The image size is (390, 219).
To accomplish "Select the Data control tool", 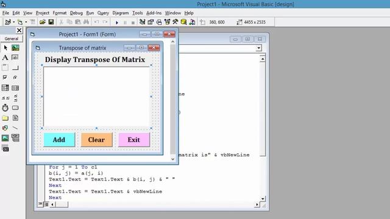I will [x=15, y=138].
